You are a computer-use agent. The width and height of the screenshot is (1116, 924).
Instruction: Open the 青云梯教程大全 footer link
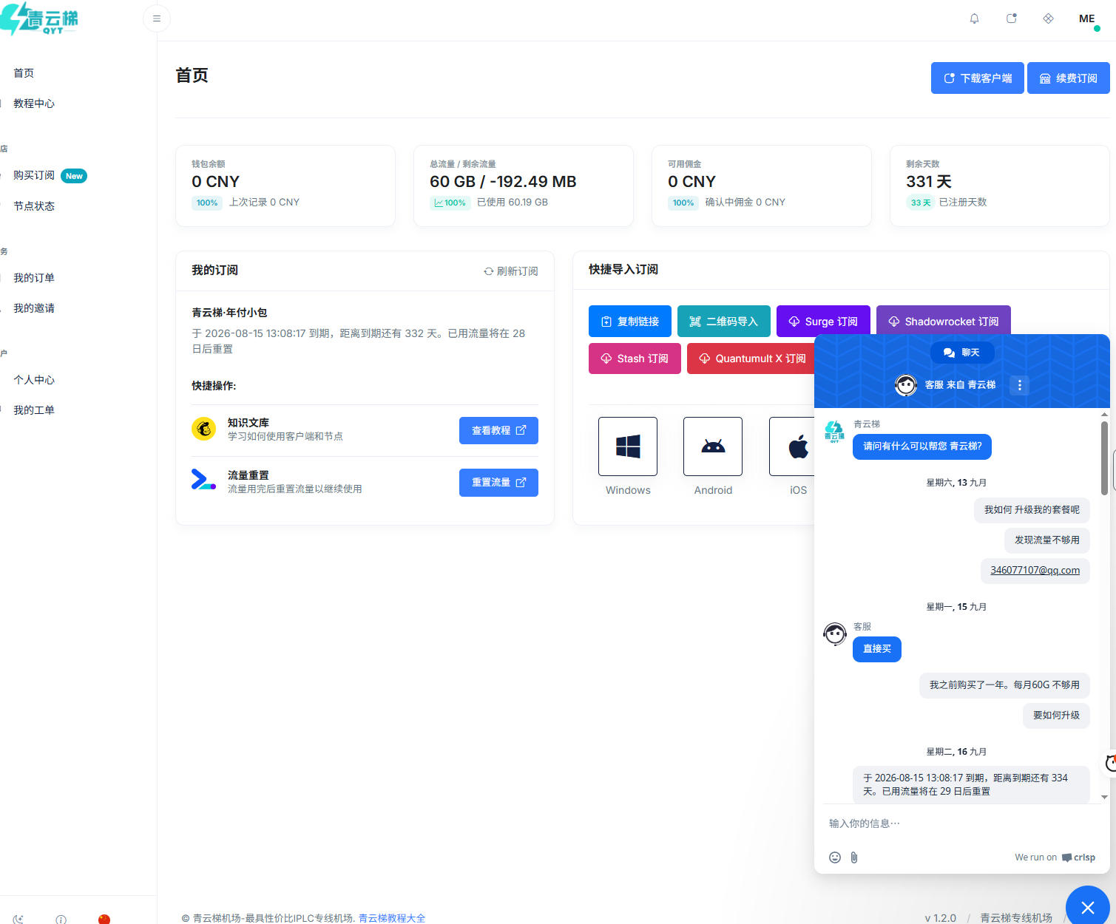pos(392,918)
